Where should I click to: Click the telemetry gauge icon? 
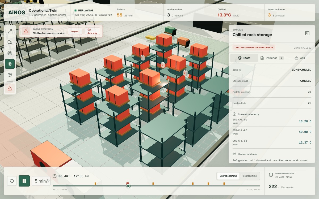click(x=234, y=114)
